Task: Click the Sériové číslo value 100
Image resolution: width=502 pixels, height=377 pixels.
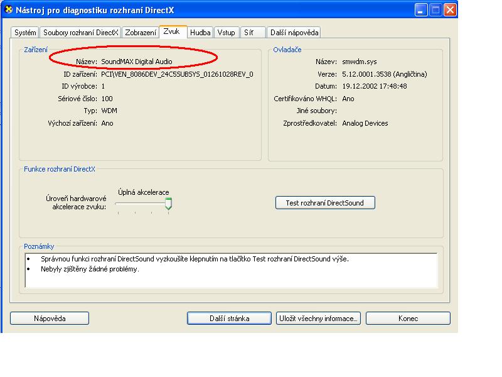Action: point(107,99)
